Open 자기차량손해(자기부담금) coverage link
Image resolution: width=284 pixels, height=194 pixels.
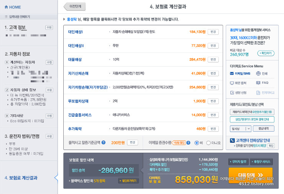click(88, 87)
